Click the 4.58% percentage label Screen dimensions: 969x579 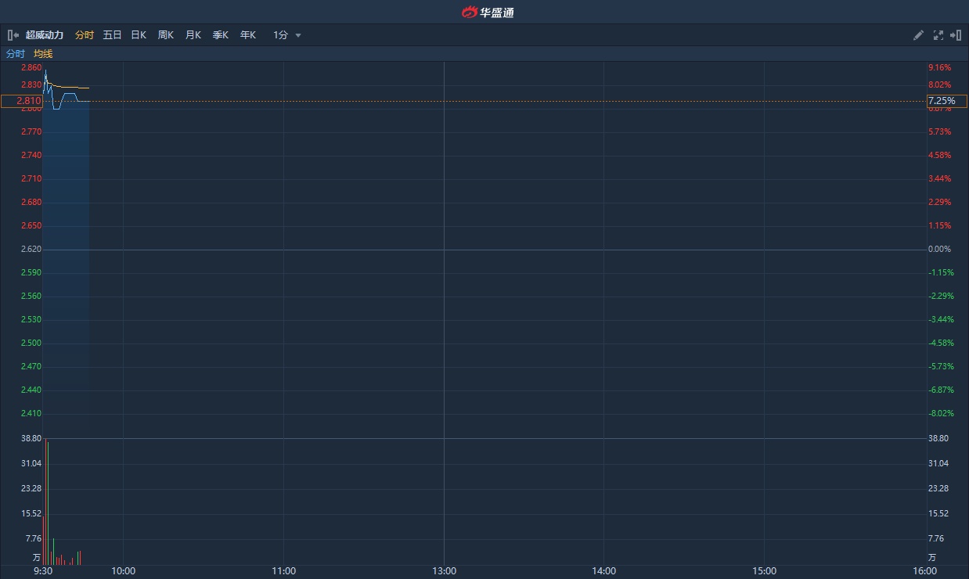(939, 155)
